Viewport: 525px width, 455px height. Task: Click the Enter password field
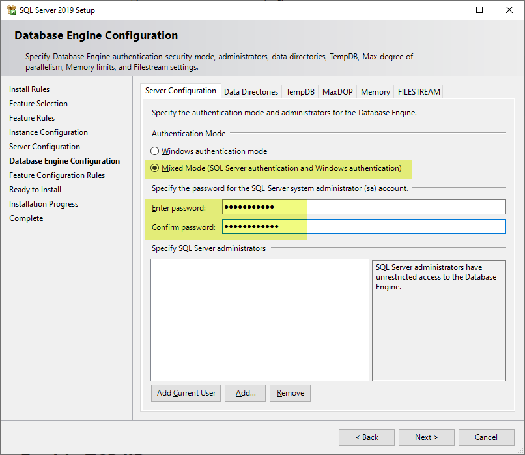click(363, 207)
